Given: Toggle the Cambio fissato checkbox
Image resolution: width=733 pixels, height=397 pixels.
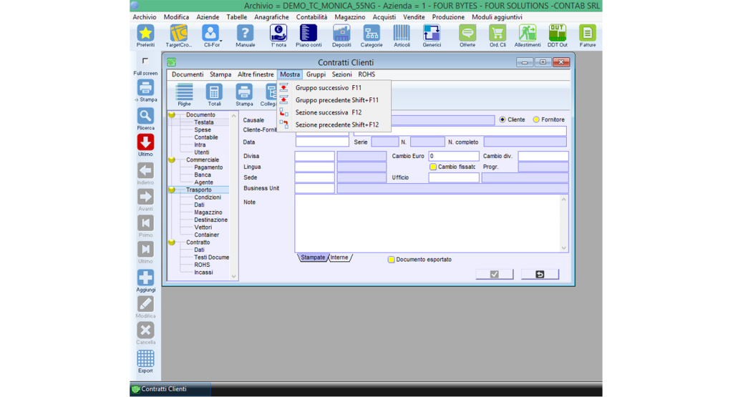Looking at the screenshot, I should pos(433,167).
